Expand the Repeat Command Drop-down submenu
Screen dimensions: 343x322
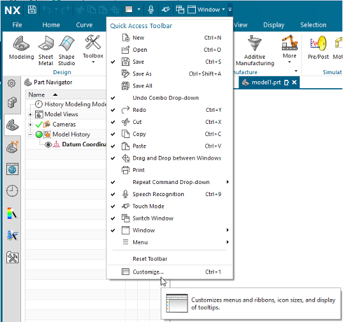pos(170,182)
